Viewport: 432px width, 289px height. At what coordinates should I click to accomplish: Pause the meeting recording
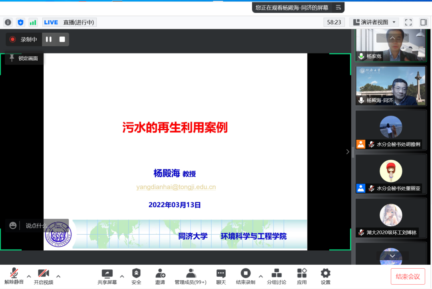click(x=49, y=40)
